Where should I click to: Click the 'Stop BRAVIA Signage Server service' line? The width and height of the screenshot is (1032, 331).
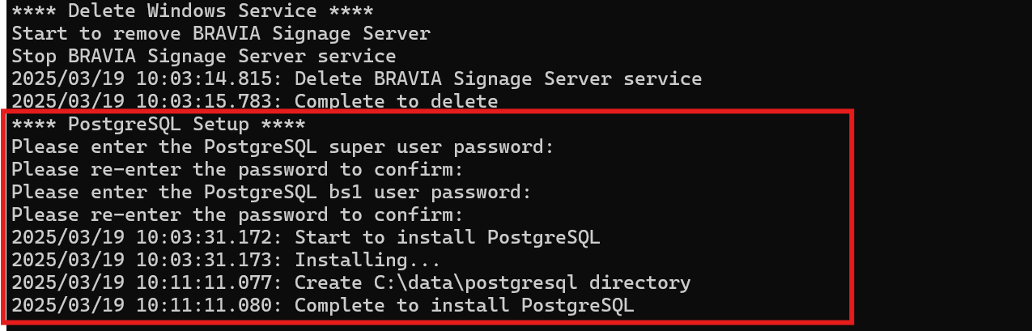click(x=204, y=57)
